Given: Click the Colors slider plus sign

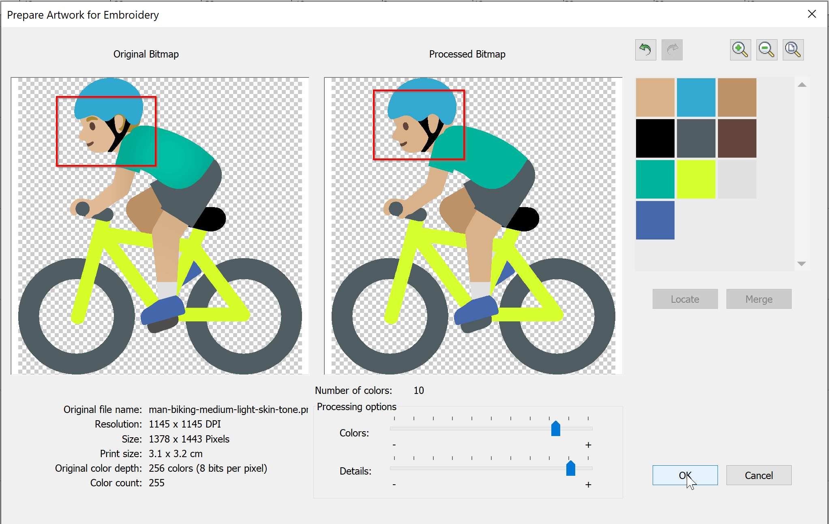Looking at the screenshot, I should coord(588,445).
